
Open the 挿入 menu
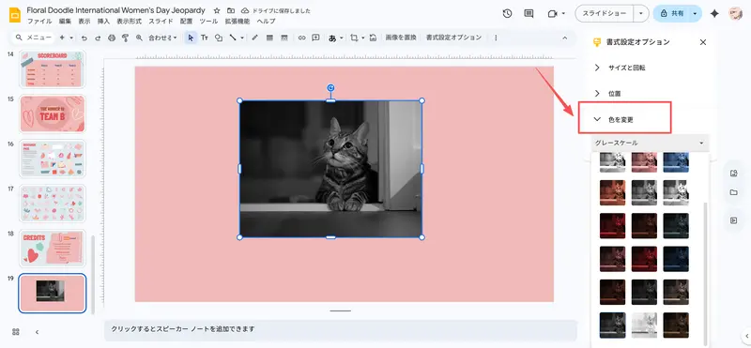(103, 21)
